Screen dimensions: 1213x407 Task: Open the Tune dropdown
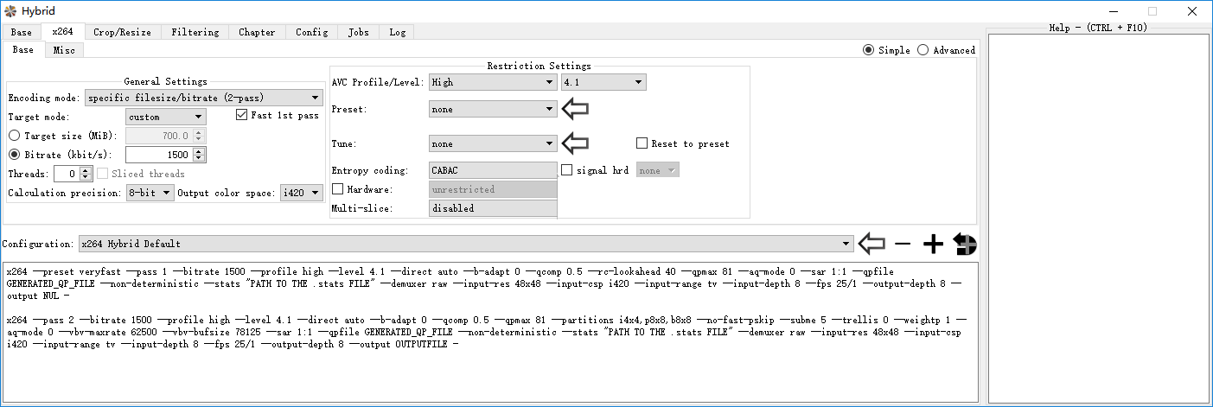click(x=493, y=143)
